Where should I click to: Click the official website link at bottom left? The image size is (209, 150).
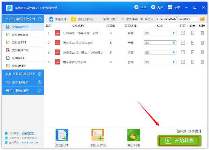point(30,143)
